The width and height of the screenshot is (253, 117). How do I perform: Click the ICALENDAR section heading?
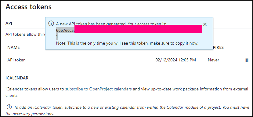[x=17, y=78]
